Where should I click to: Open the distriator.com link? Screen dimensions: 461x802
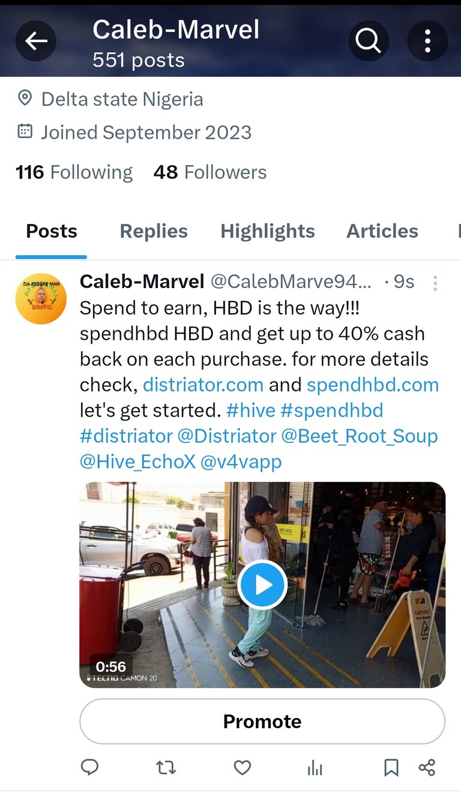point(203,385)
